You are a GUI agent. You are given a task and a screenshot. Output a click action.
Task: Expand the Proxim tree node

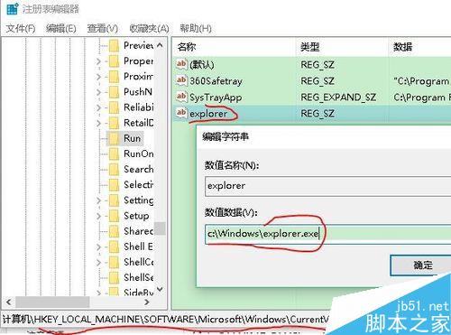click(98, 77)
